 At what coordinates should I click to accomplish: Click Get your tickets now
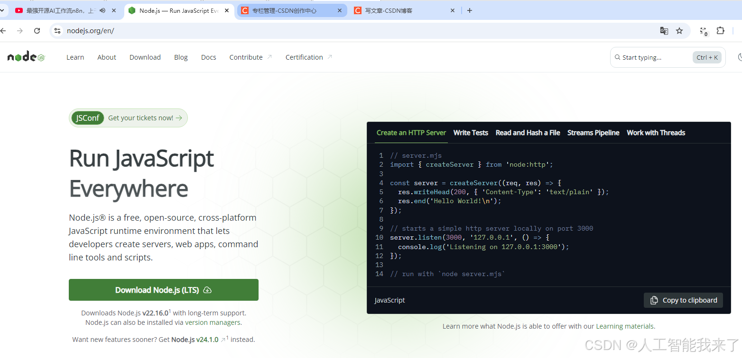140,118
